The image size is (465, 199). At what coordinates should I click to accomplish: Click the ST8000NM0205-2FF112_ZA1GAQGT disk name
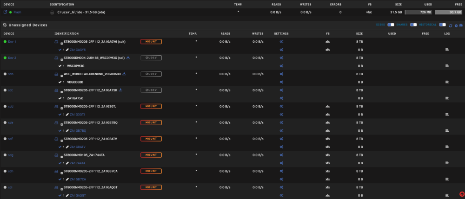coord(91,187)
